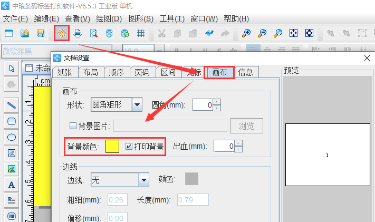Image resolution: width=375 pixels, height=222 pixels.
Task: Select the blue-framed picture insert tool
Action: 12,153
